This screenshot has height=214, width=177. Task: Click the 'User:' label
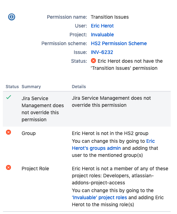[81, 26]
